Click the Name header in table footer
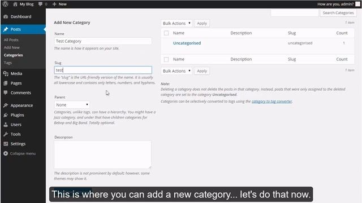This screenshot has height=203, width=362. click(x=179, y=59)
